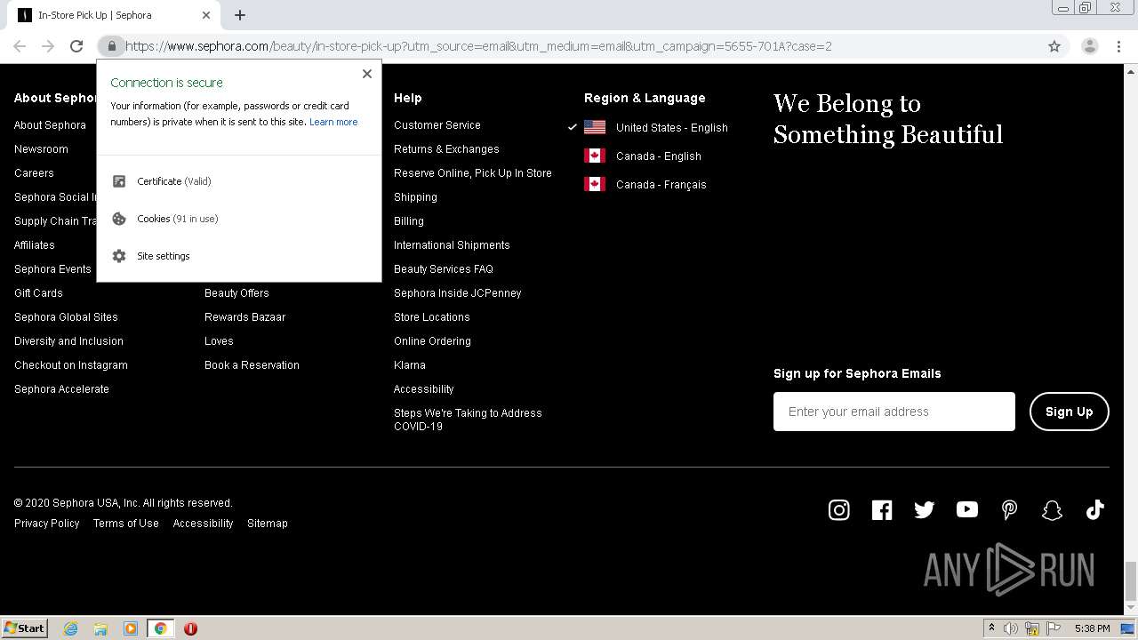Open COVID-19 steps link
1138x640 pixels.
tap(468, 420)
